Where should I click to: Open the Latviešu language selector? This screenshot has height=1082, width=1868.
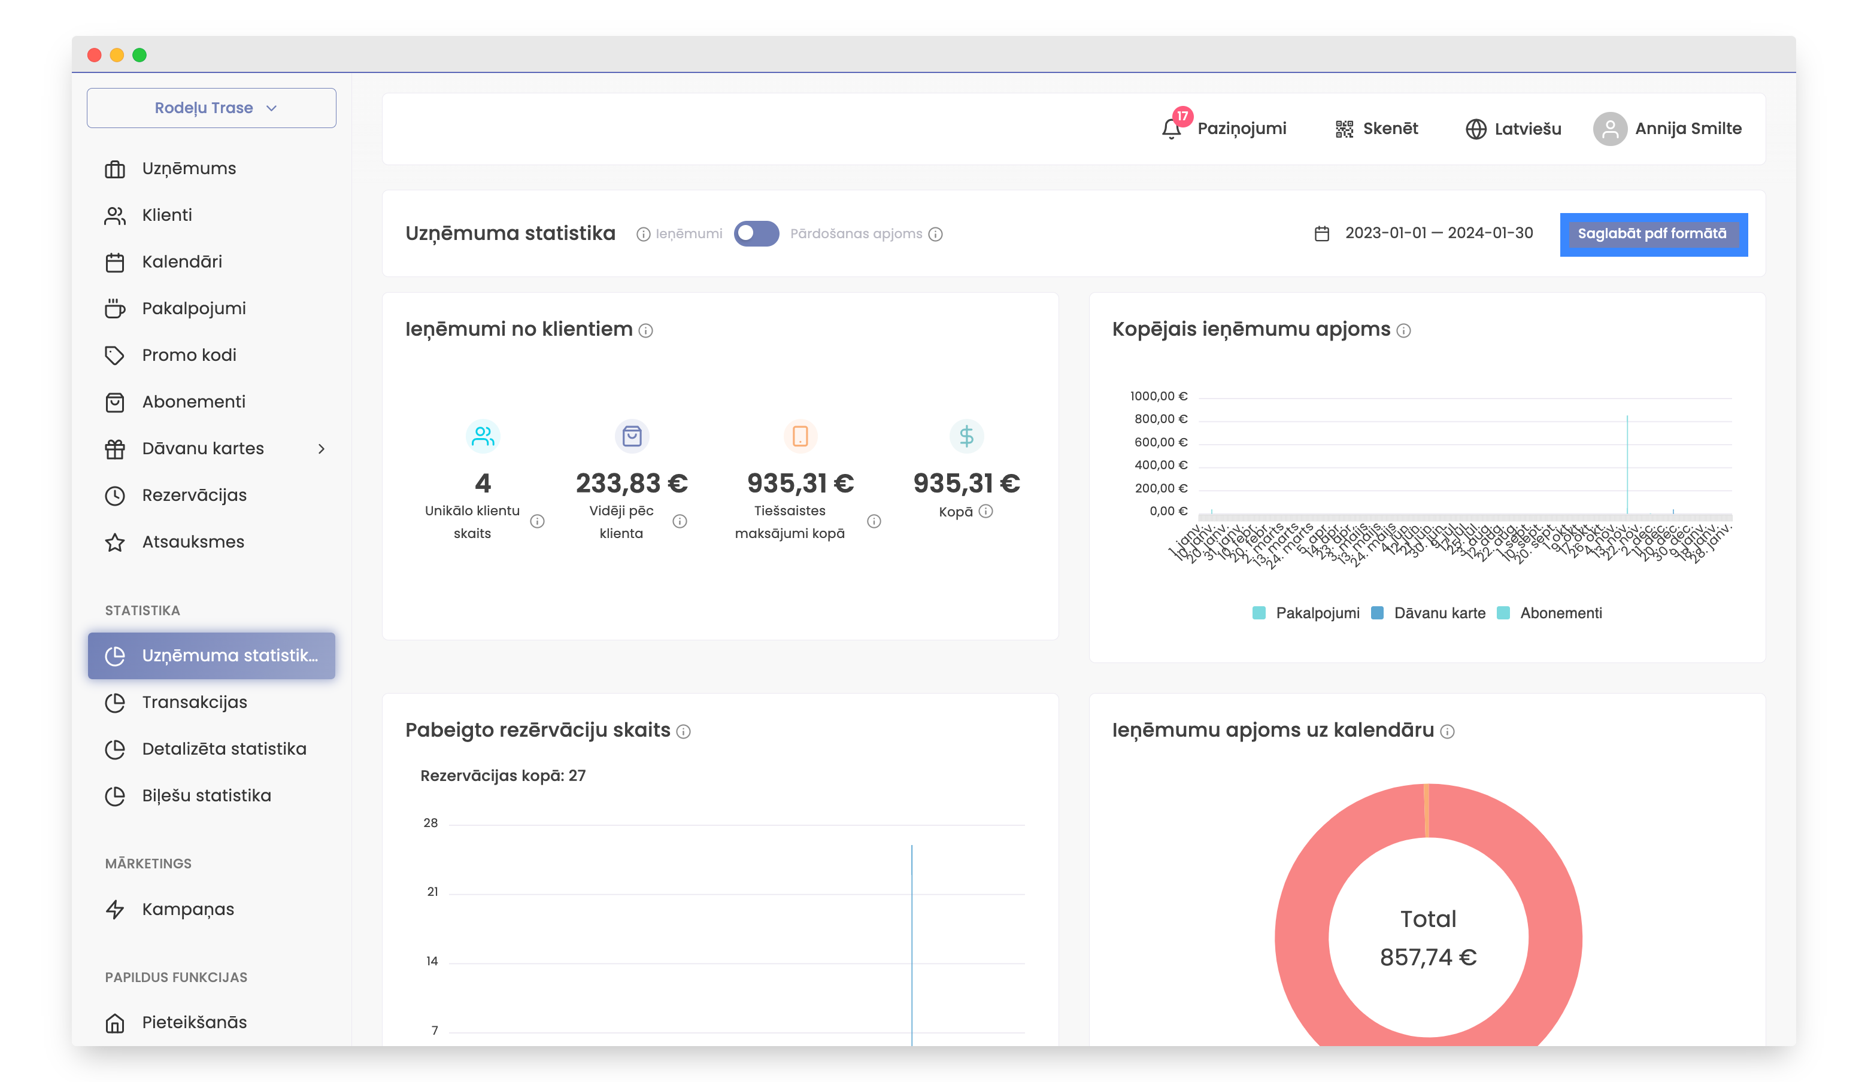point(1527,129)
